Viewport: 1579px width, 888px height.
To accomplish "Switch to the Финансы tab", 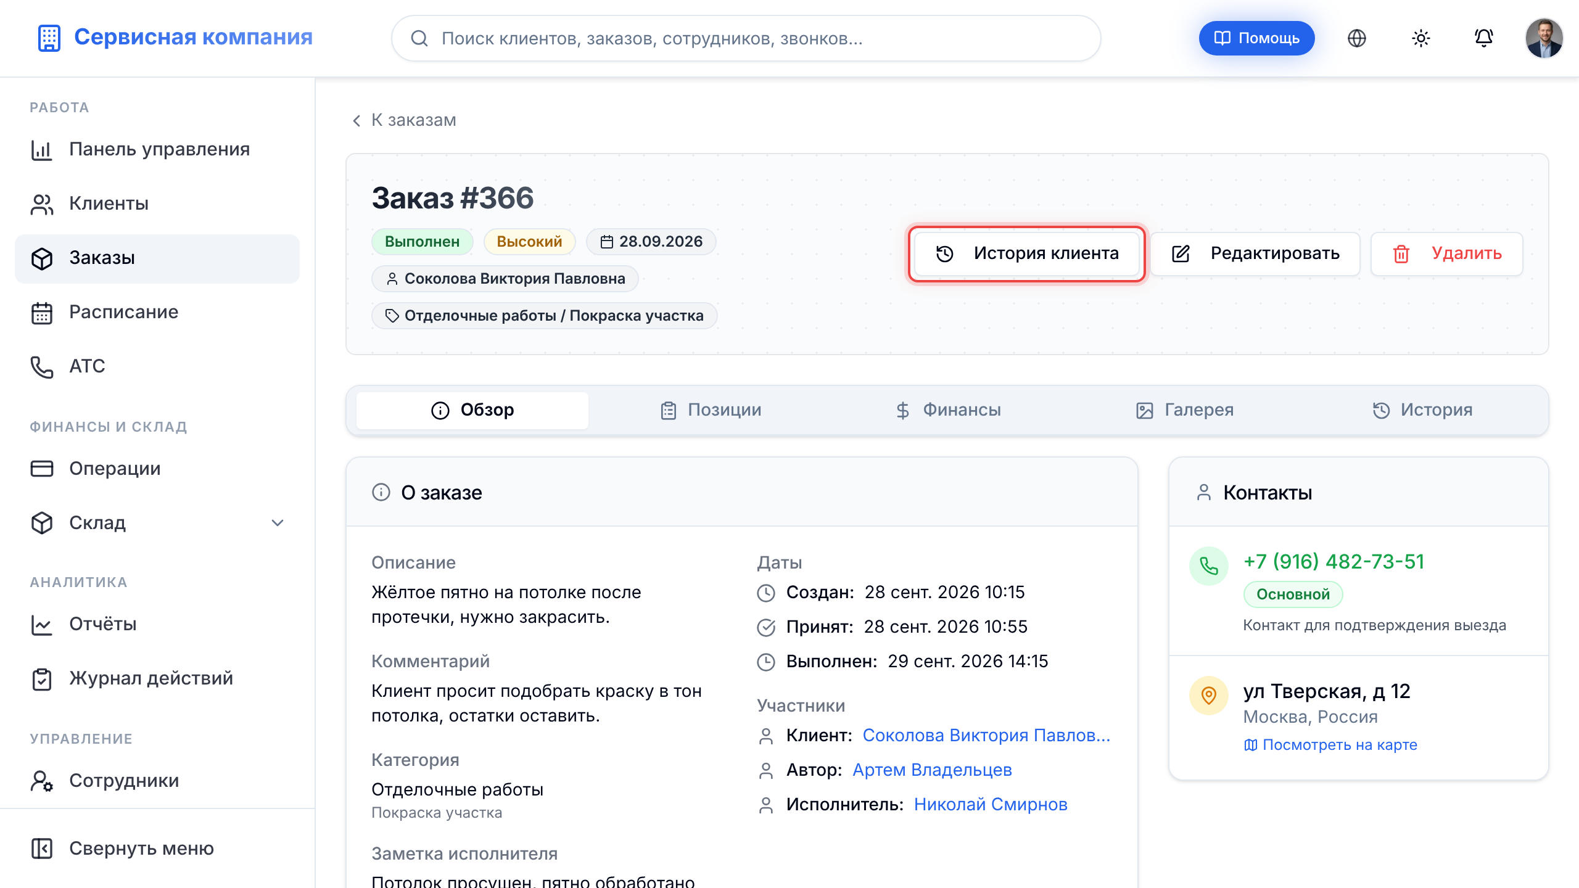I will pos(947,410).
